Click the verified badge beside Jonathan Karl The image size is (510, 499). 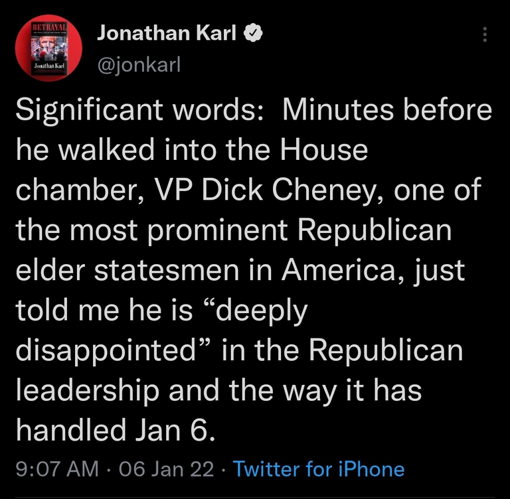point(253,33)
